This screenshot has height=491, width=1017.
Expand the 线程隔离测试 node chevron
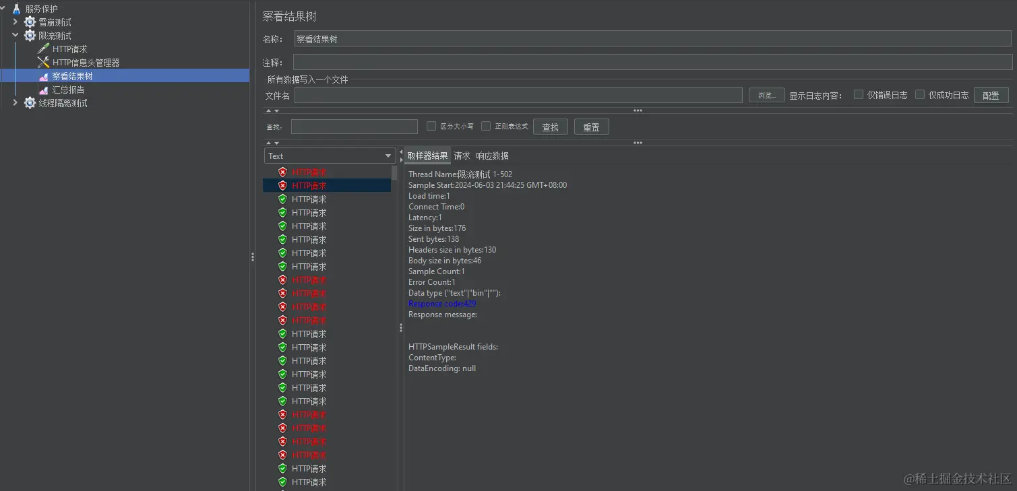point(16,103)
